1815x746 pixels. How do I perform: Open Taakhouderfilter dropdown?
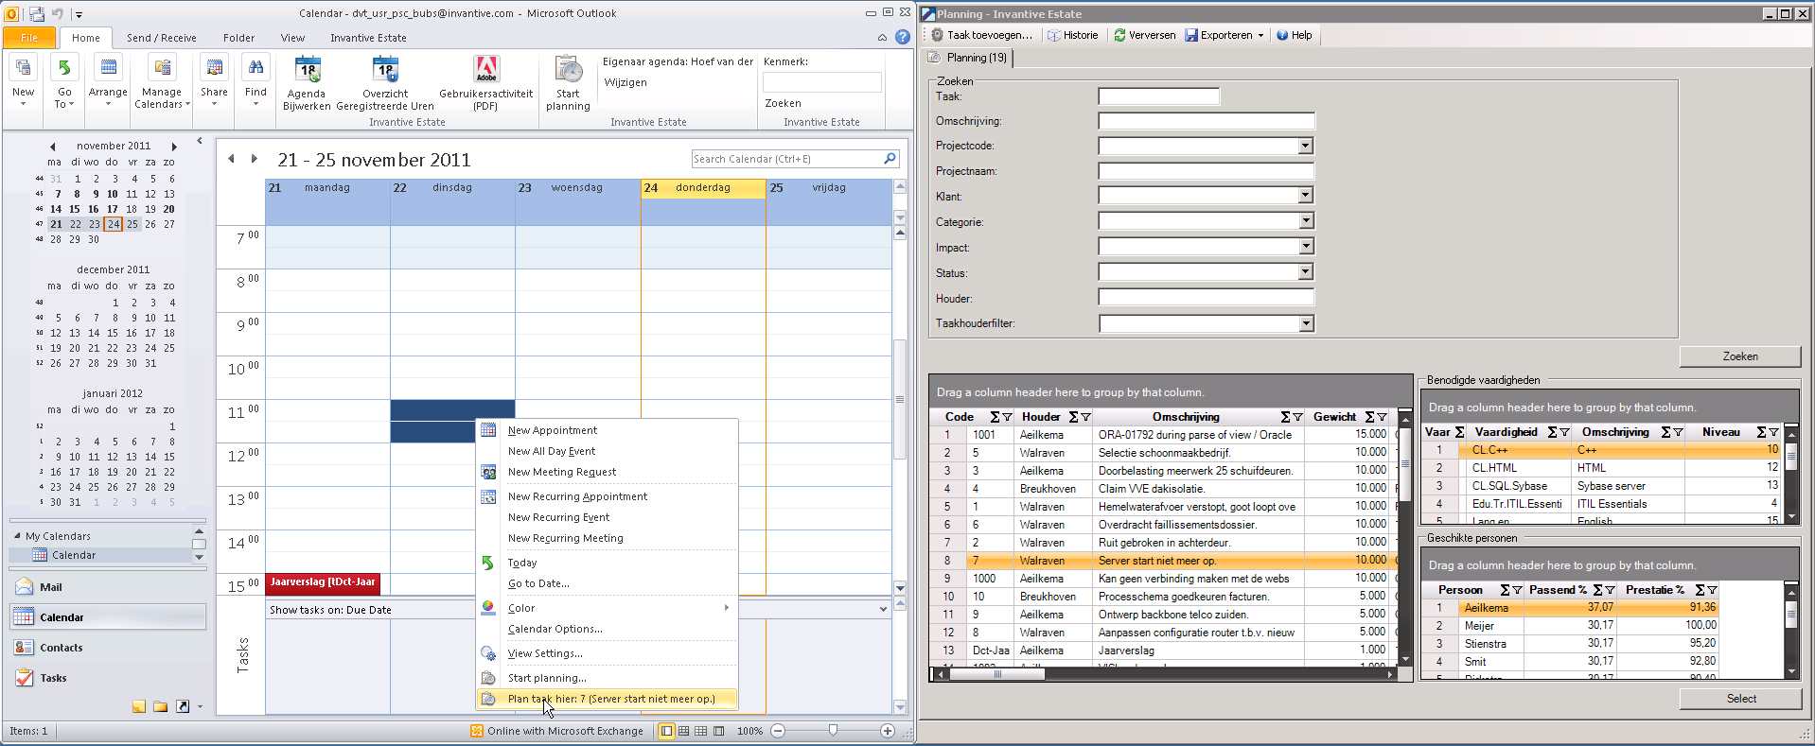pos(1305,323)
